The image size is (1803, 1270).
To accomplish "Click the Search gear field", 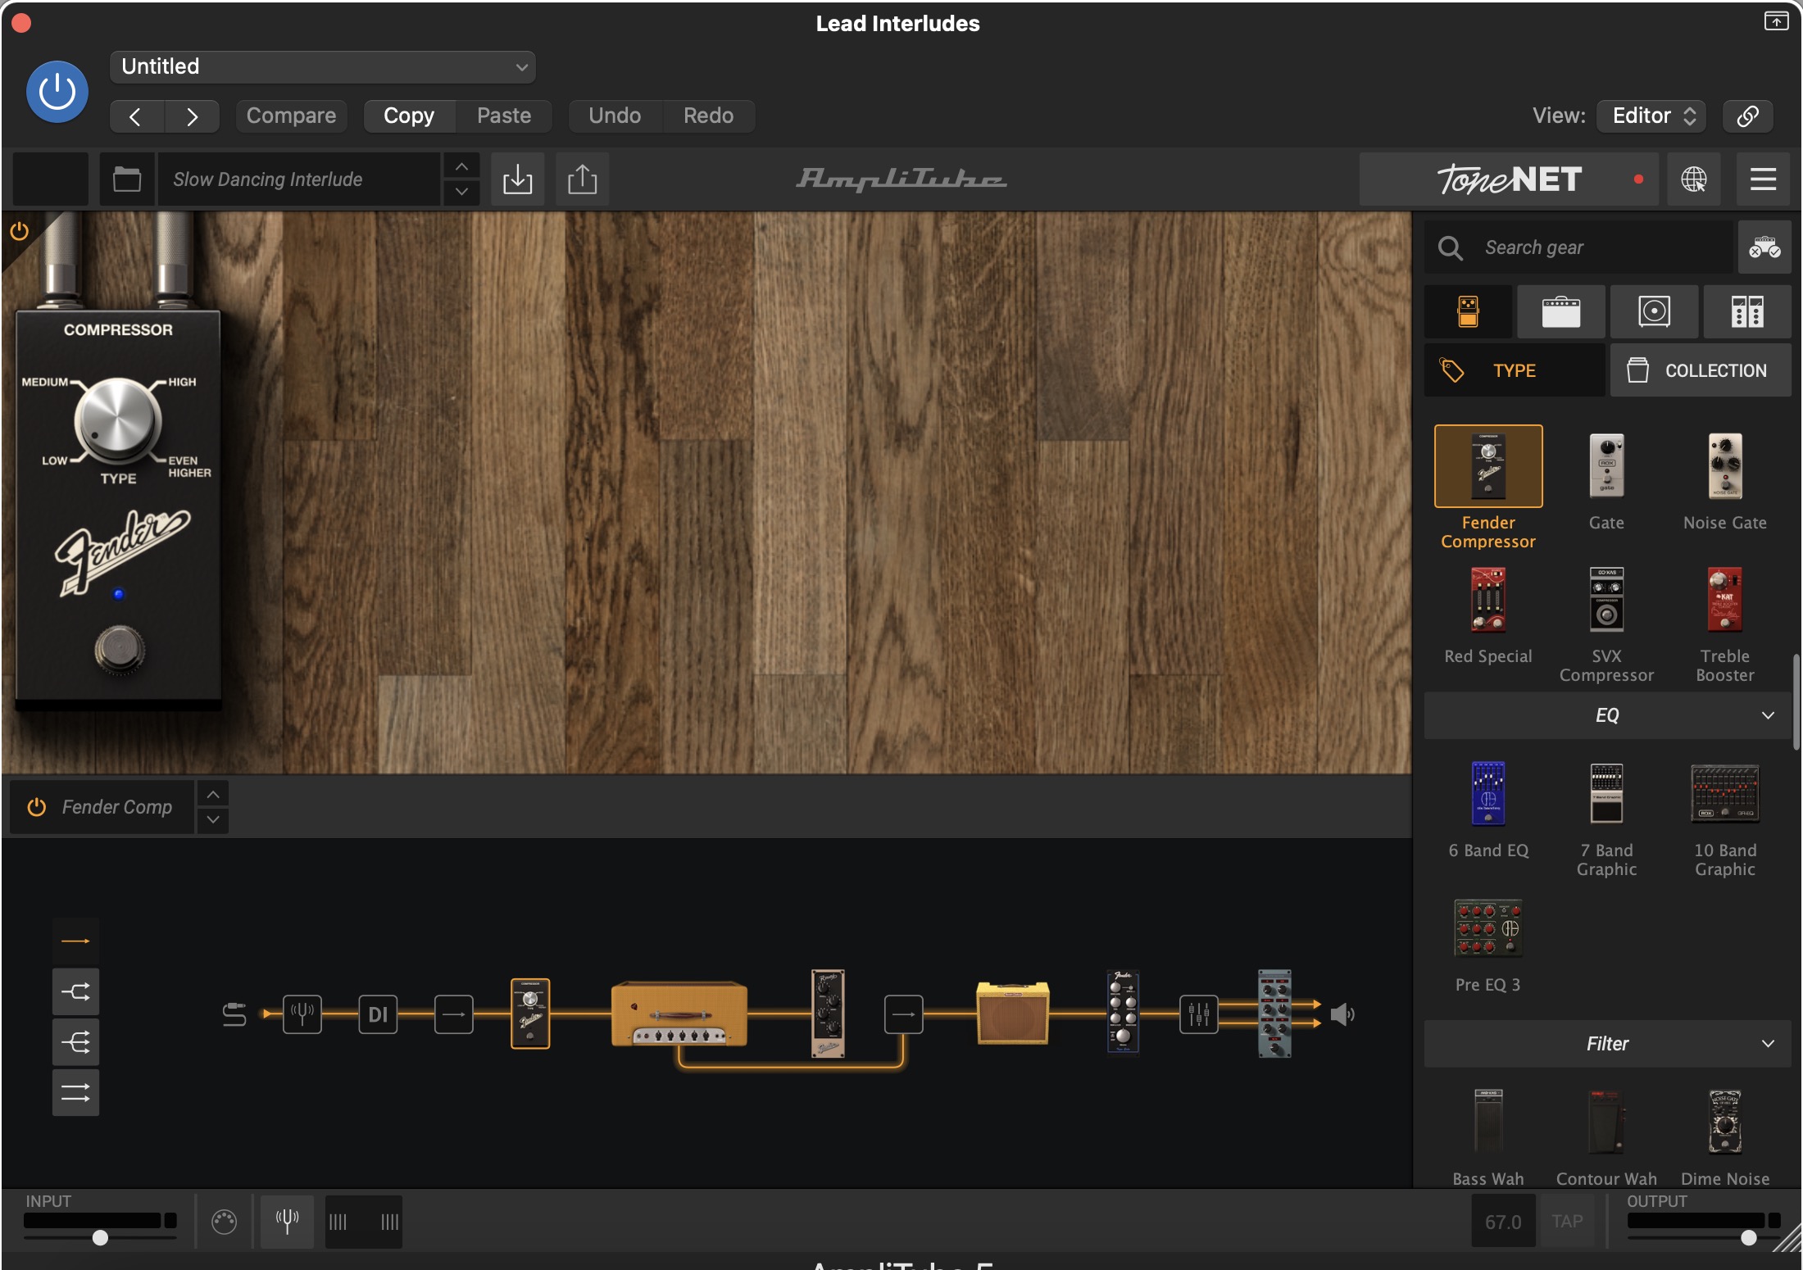I will pos(1579,247).
